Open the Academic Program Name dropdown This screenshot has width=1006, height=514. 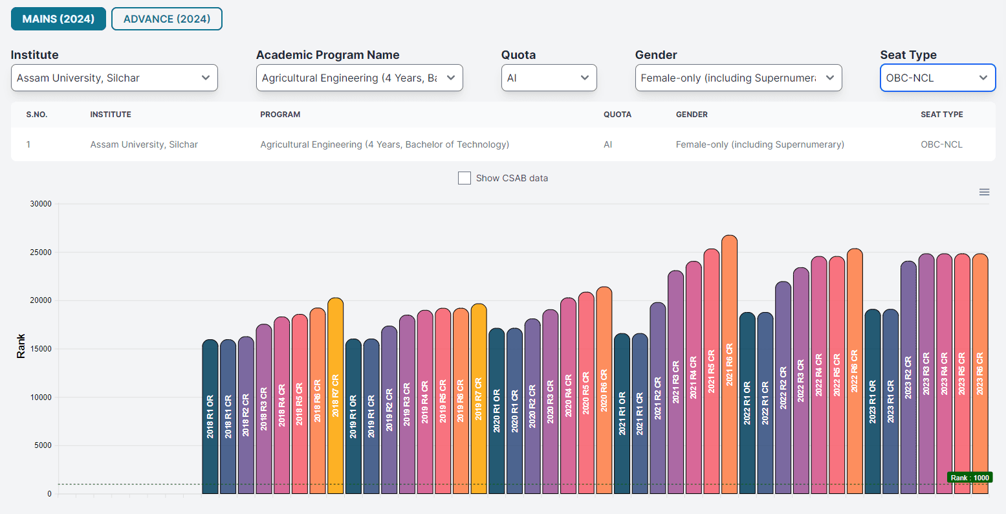(x=359, y=78)
